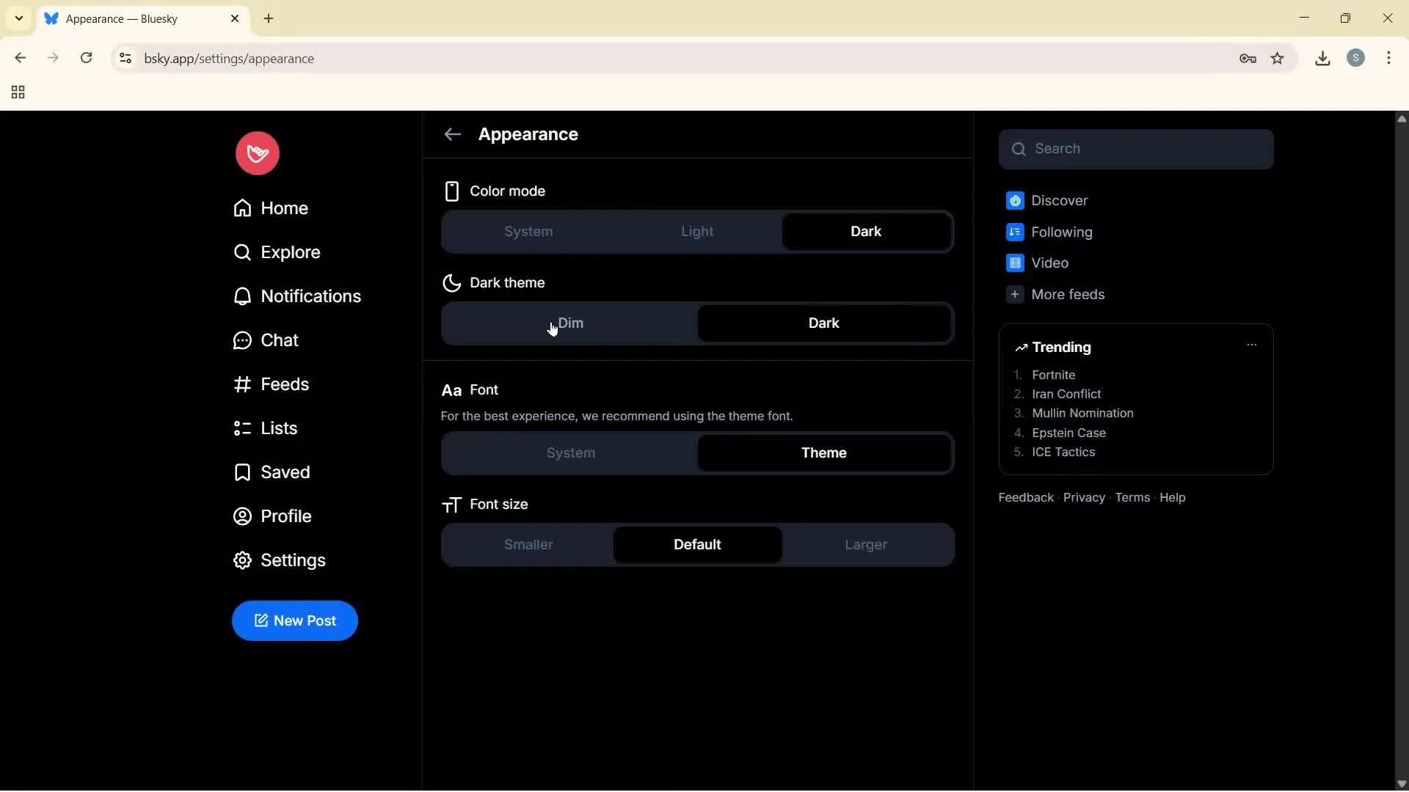Open the Home feed via sidebar icon
Image resolution: width=1409 pixels, height=792 pixels.
click(x=242, y=208)
